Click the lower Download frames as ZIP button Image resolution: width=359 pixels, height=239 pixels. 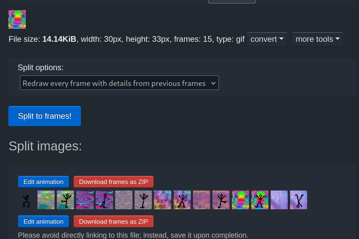(113, 221)
